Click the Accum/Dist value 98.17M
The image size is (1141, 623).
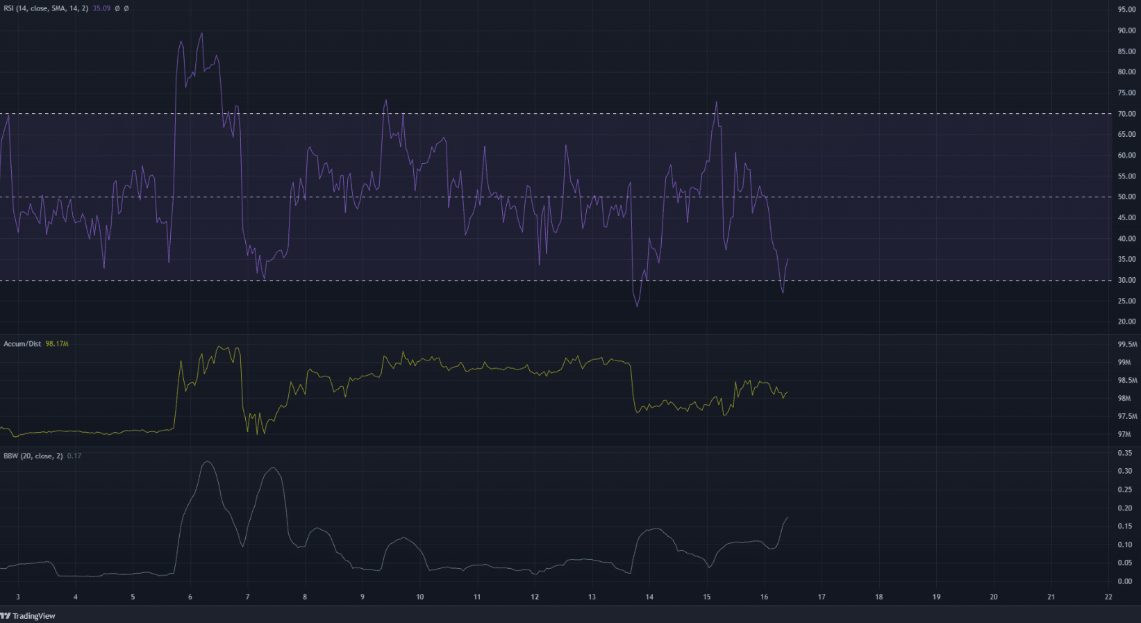click(57, 344)
